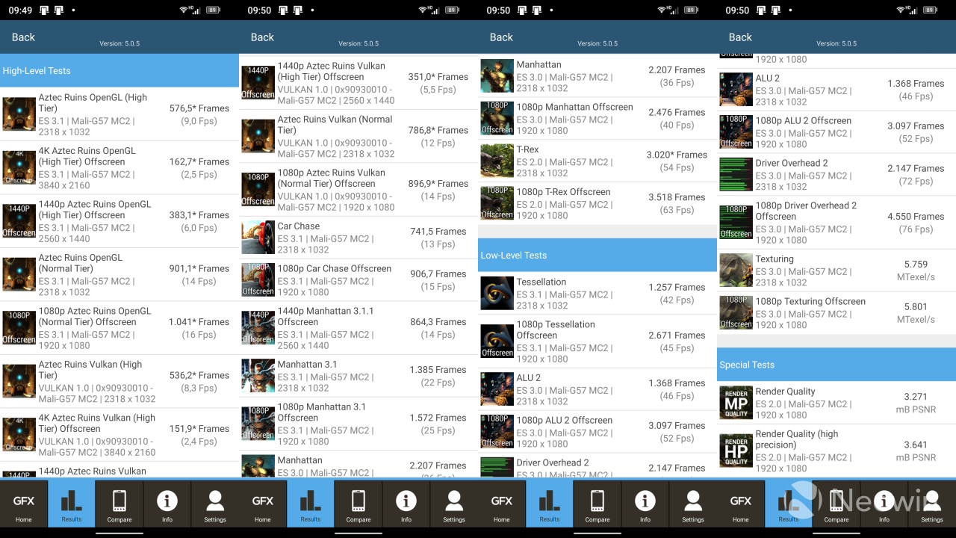Tap the 576,5* Frames score value
This screenshot has height=538, width=956.
tap(199, 108)
